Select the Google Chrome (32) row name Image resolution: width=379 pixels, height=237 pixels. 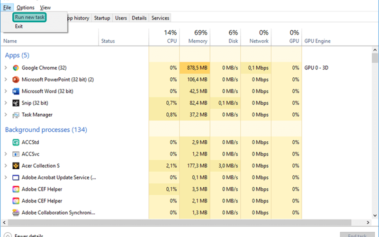(x=44, y=68)
